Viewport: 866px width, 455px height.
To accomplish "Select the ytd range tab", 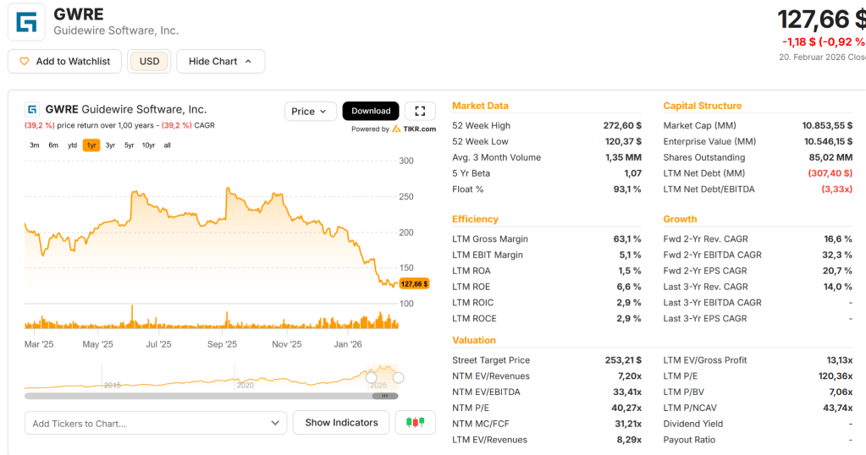I will (73, 145).
